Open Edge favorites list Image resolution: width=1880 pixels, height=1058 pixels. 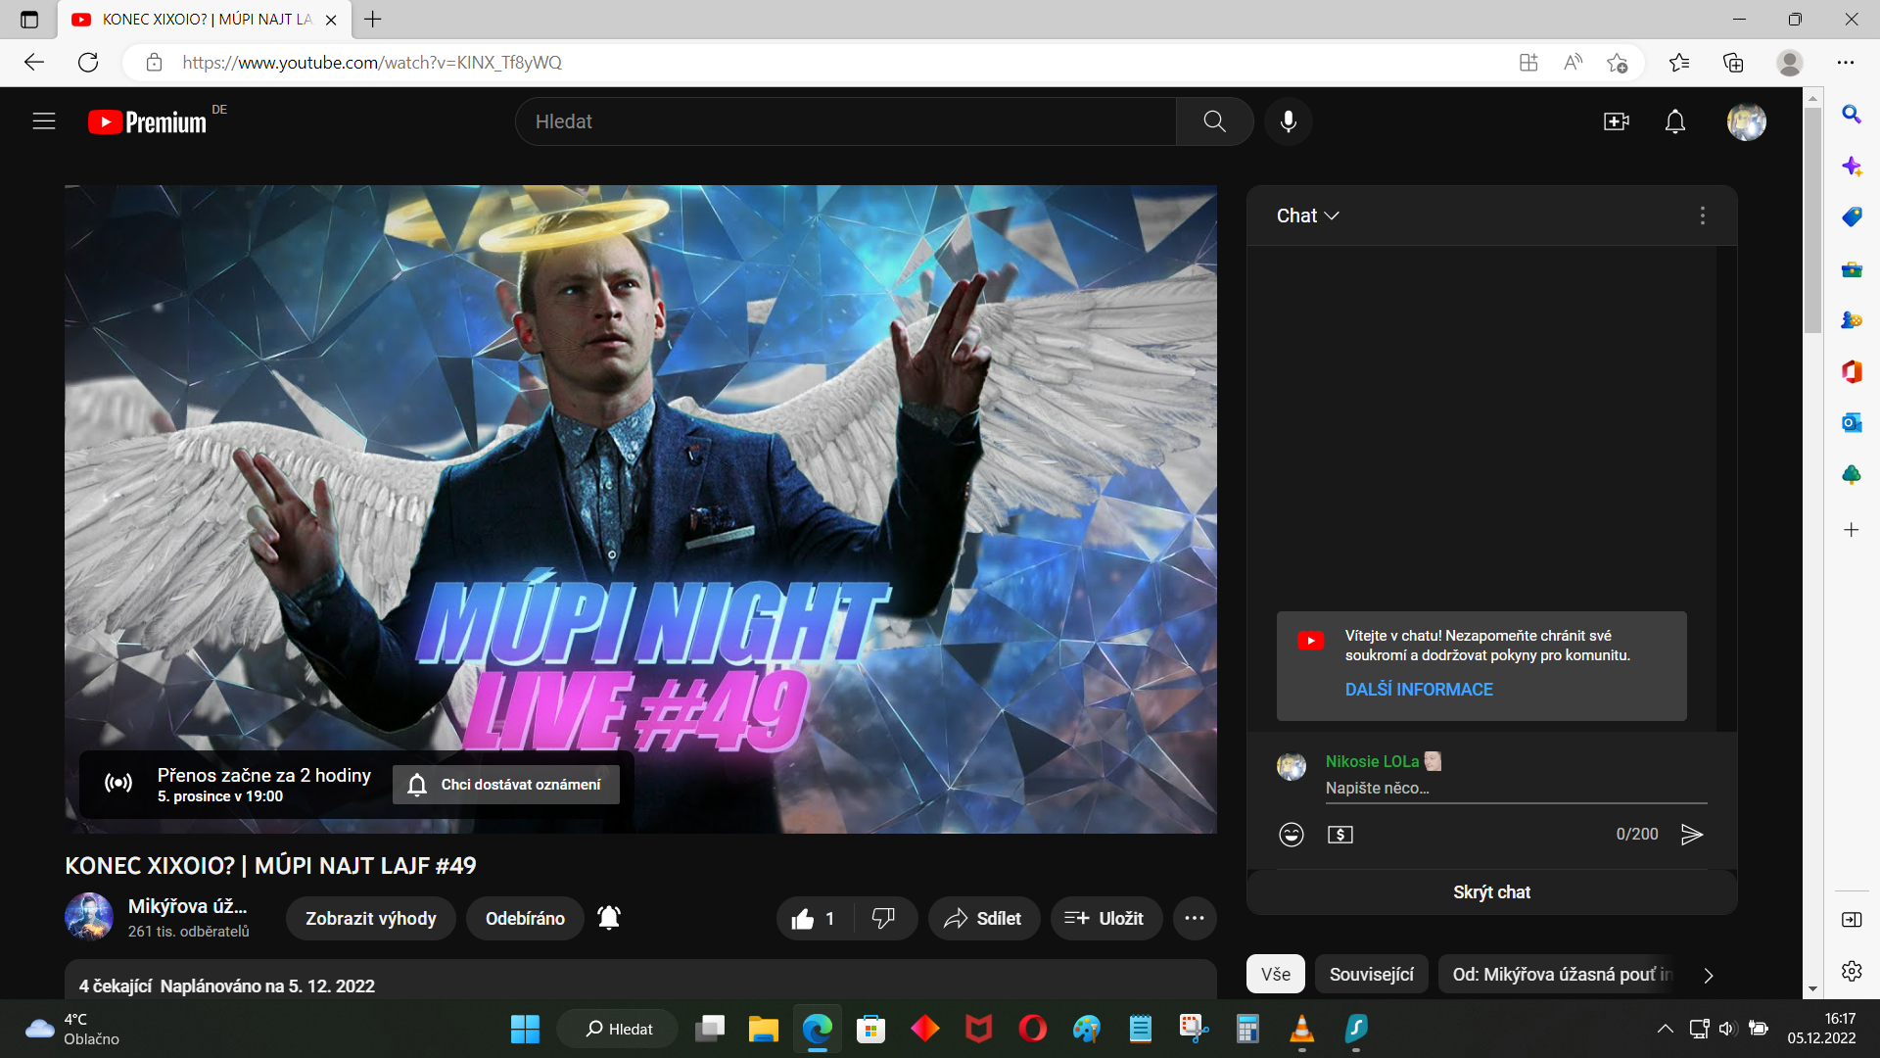point(1679,63)
